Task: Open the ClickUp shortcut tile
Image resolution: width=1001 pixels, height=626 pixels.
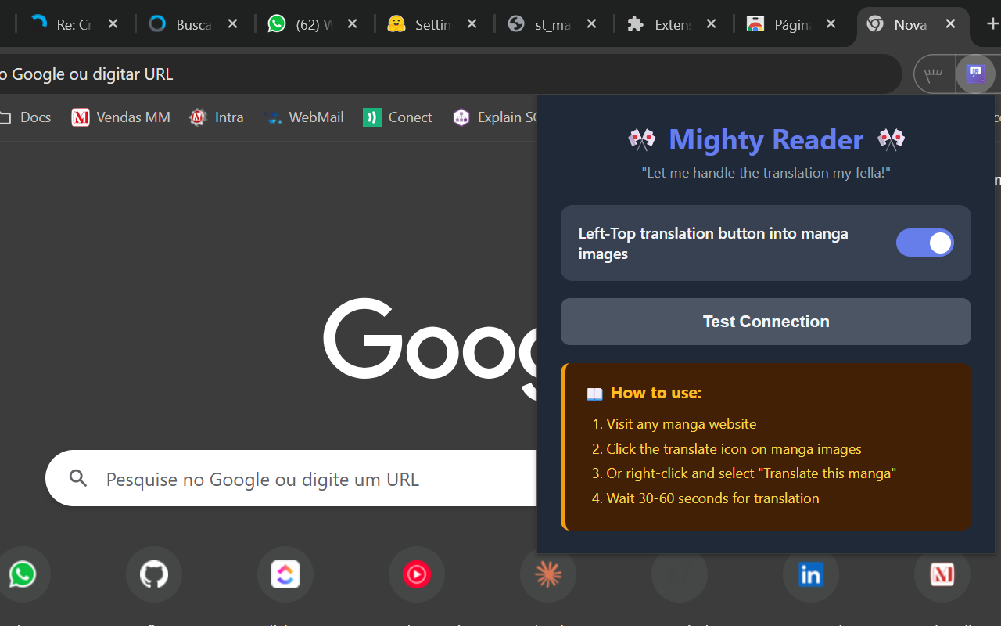Action: pyautogui.click(x=285, y=574)
